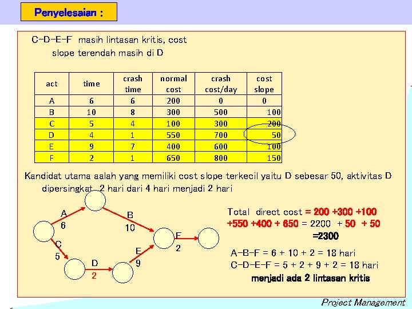This screenshot has height=309, width=412.
Task: Select activity letter E in the table
Action: 51,146
